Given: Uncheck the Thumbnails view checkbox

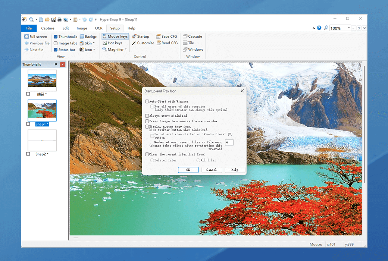Looking at the screenshot, I should click(x=56, y=37).
